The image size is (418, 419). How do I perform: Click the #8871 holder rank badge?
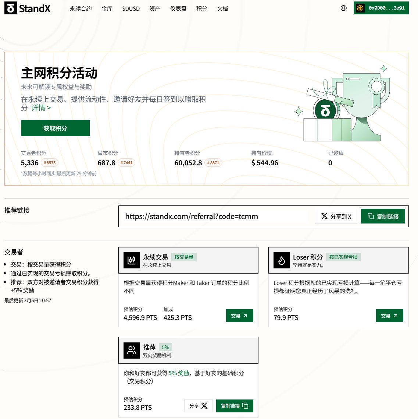coord(213,163)
